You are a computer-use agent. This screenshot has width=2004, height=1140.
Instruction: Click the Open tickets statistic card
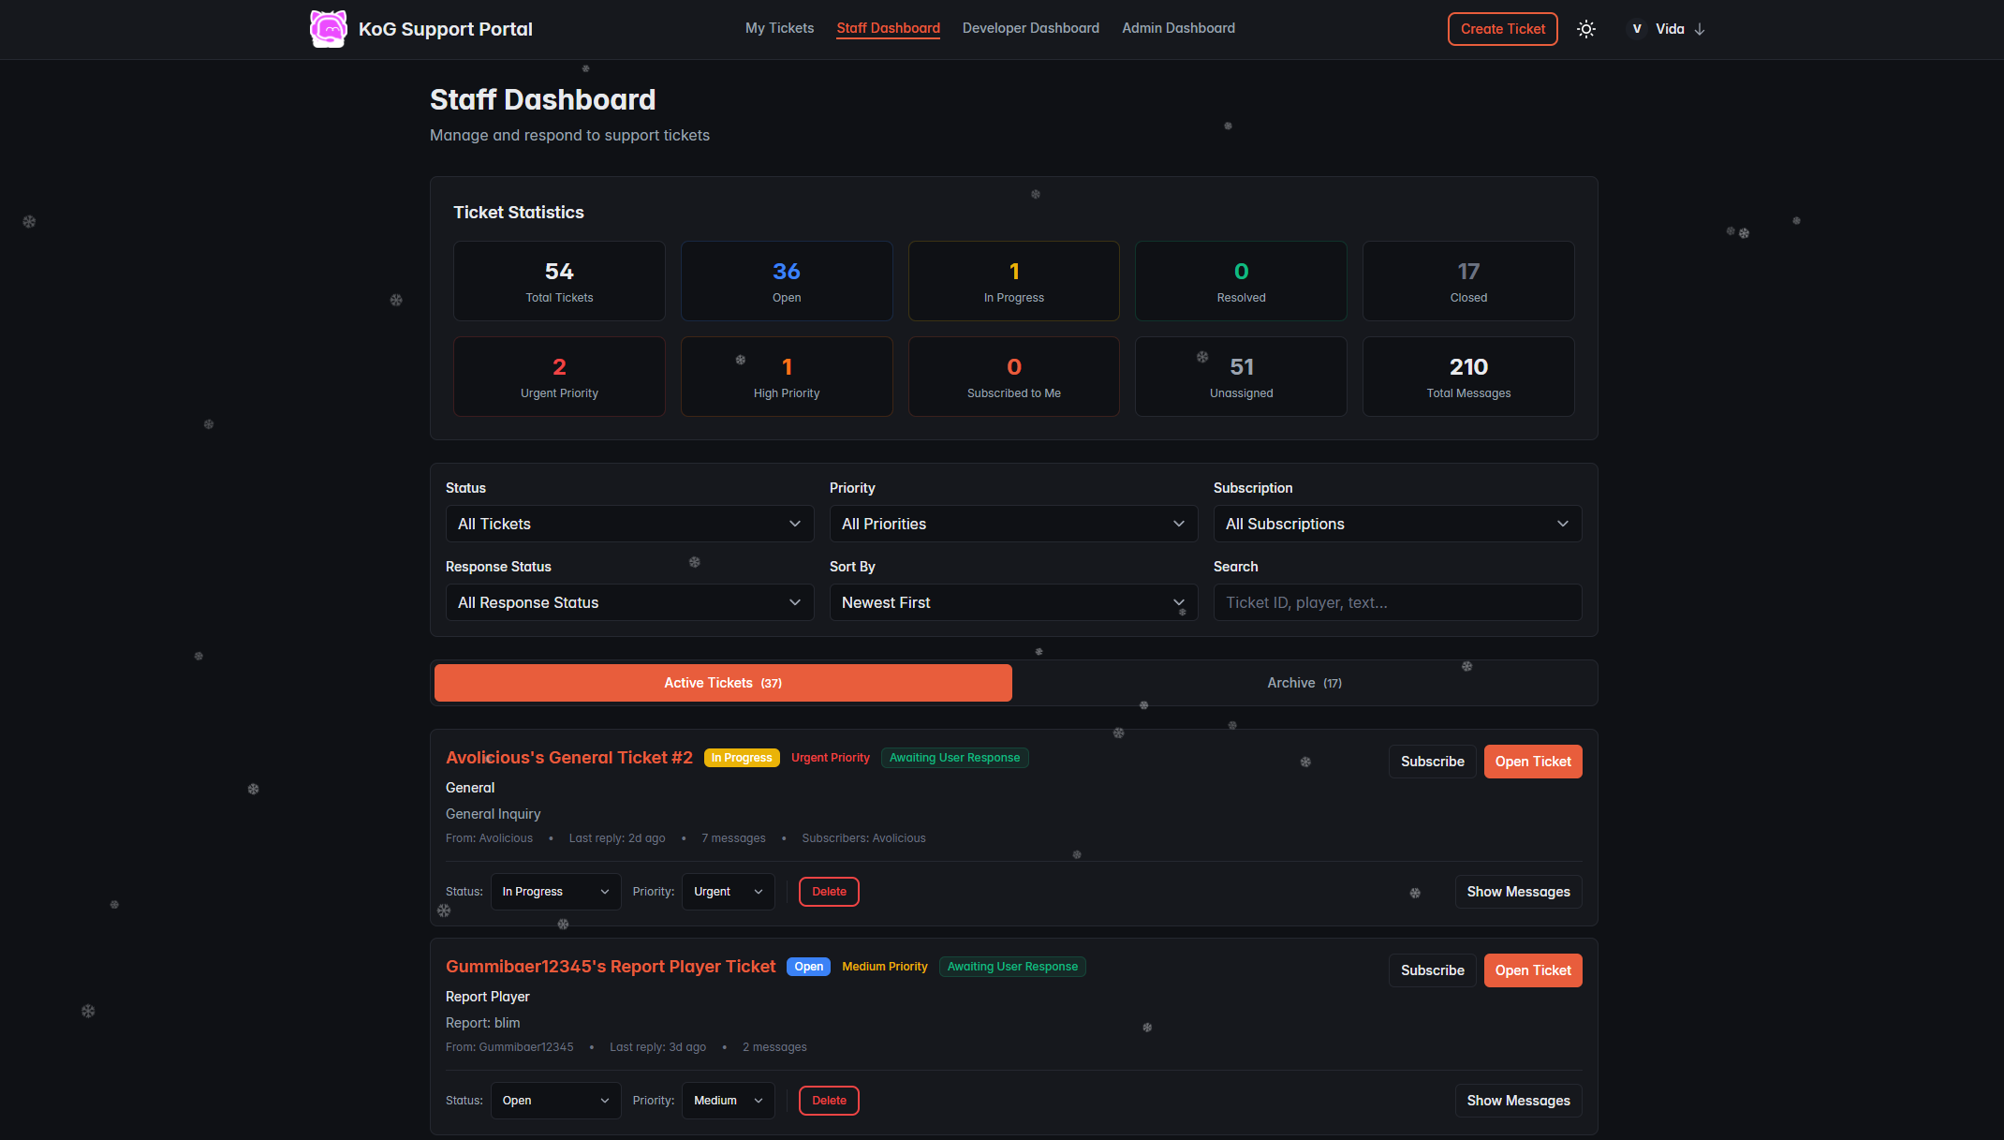786,281
